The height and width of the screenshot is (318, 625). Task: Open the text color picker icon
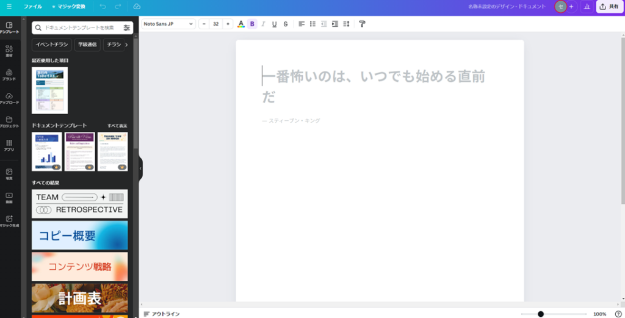click(240, 24)
